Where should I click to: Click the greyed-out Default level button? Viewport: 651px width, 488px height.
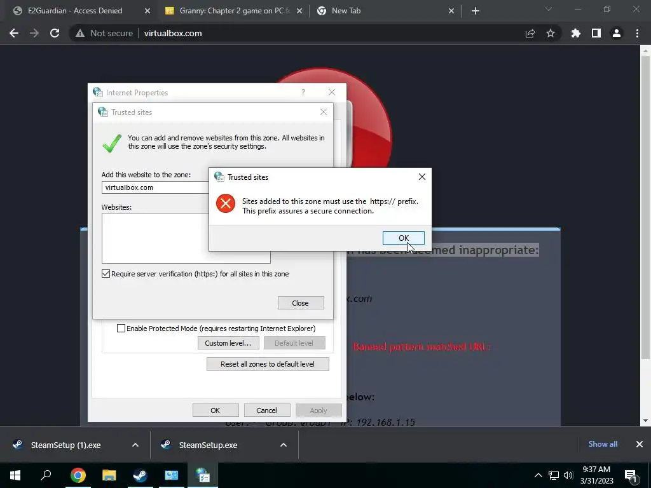(x=294, y=343)
